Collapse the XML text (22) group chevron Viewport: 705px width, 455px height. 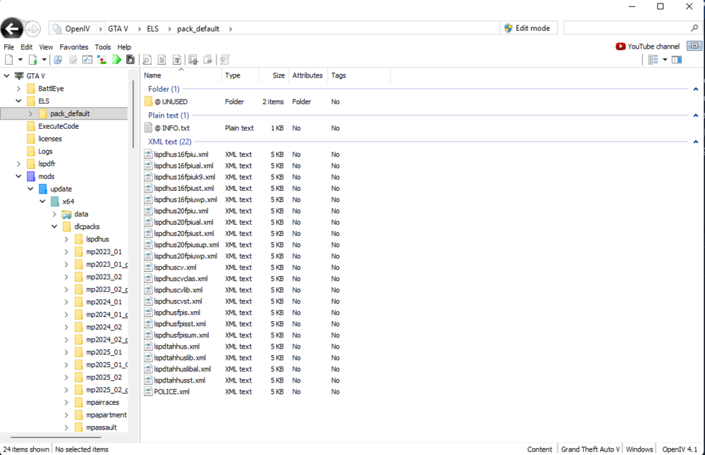(x=694, y=142)
